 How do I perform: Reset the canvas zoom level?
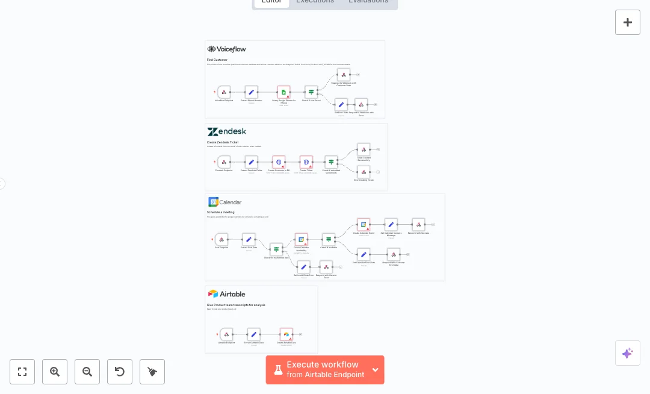click(x=120, y=372)
